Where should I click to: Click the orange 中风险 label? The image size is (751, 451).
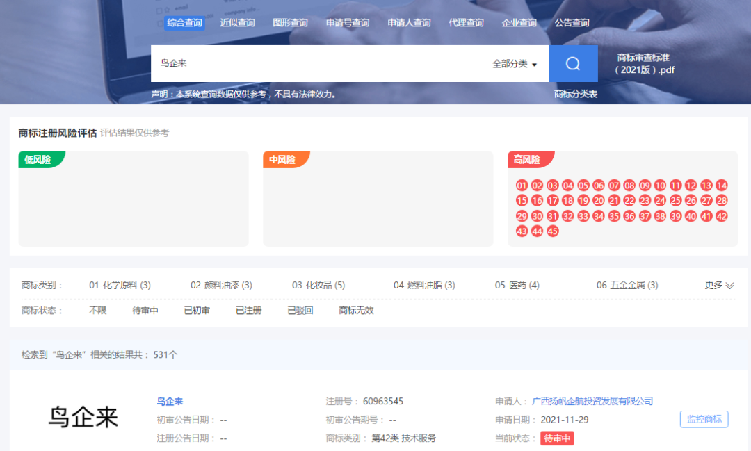pos(286,159)
